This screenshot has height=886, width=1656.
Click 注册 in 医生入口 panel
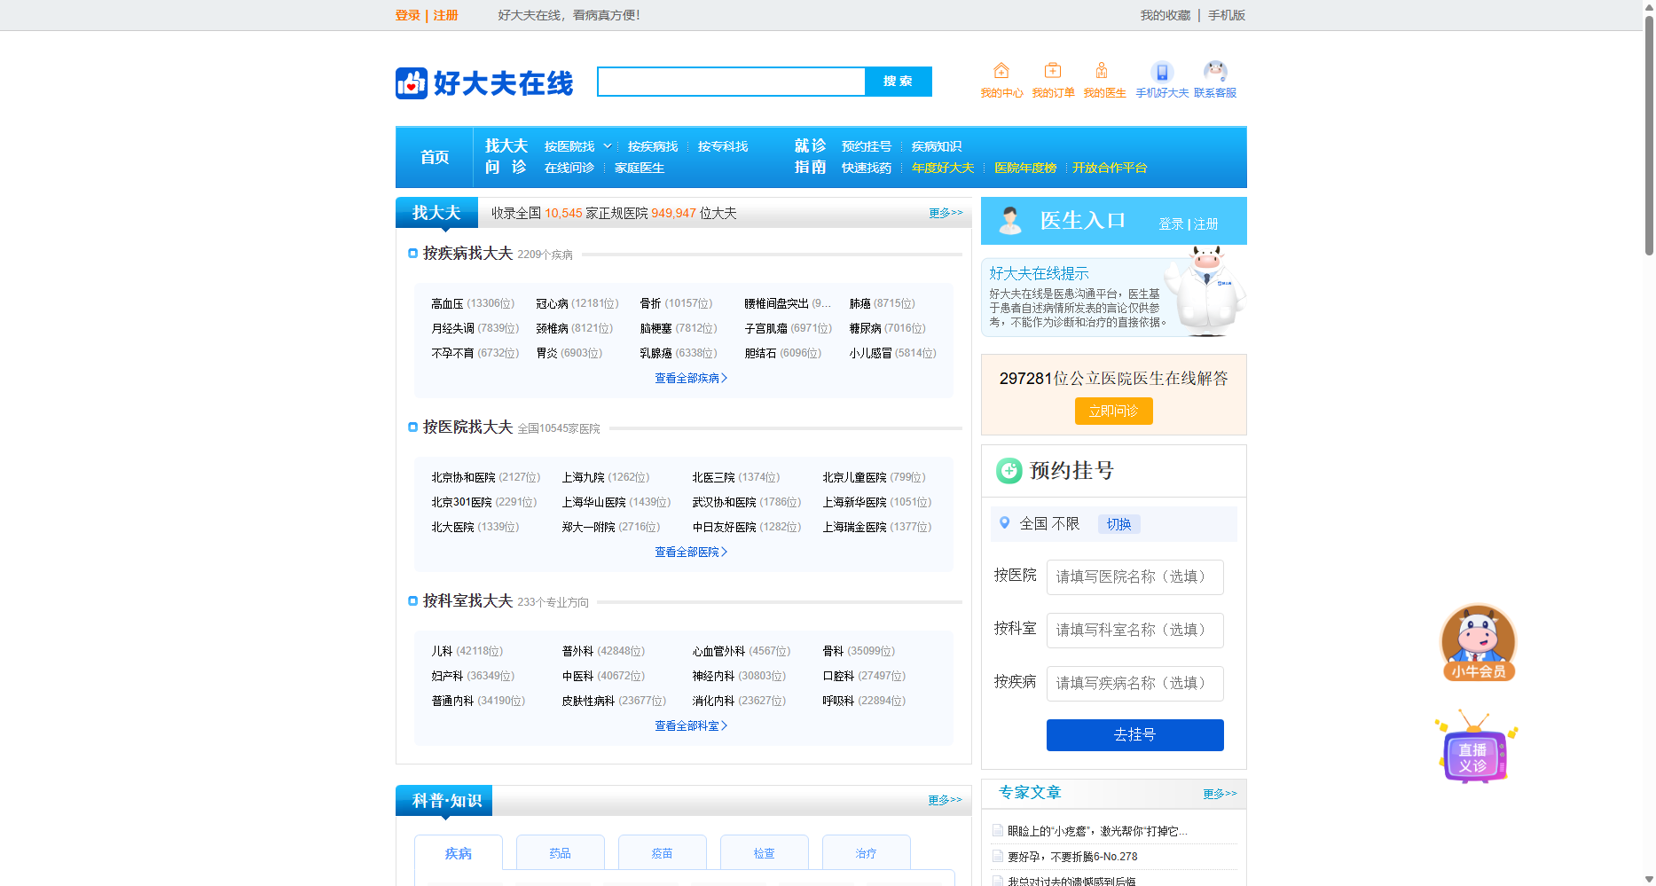click(x=1206, y=224)
